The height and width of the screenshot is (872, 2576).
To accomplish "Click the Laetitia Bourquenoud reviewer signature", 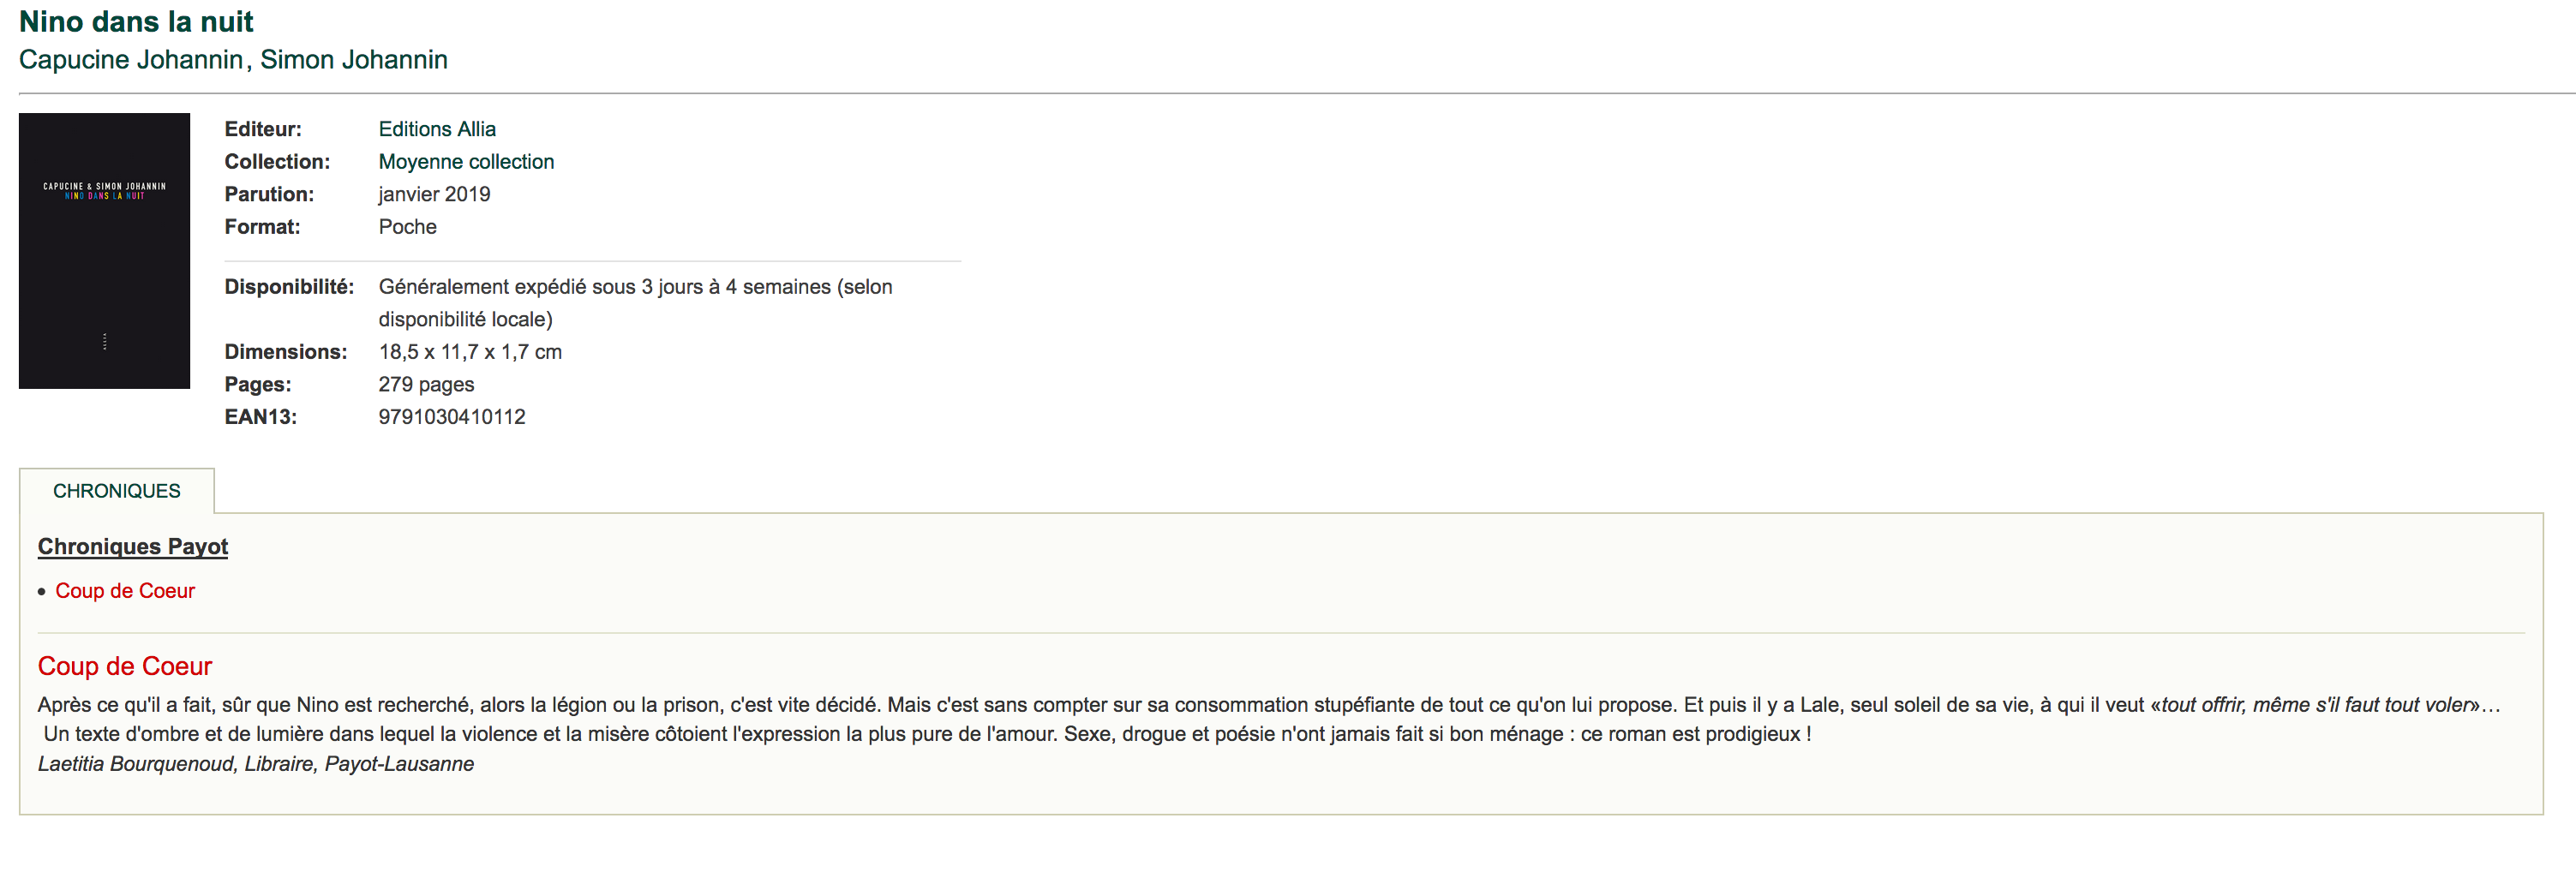I will (256, 764).
